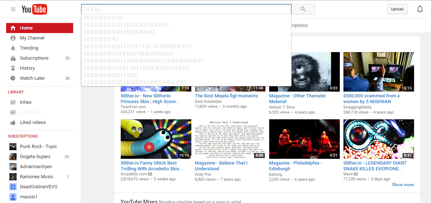Click the Home house icon
Viewport: 431px width, 203px height.
click(13, 28)
